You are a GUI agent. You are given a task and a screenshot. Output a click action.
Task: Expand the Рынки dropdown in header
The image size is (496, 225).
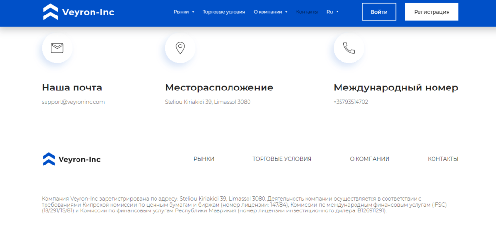point(184,12)
